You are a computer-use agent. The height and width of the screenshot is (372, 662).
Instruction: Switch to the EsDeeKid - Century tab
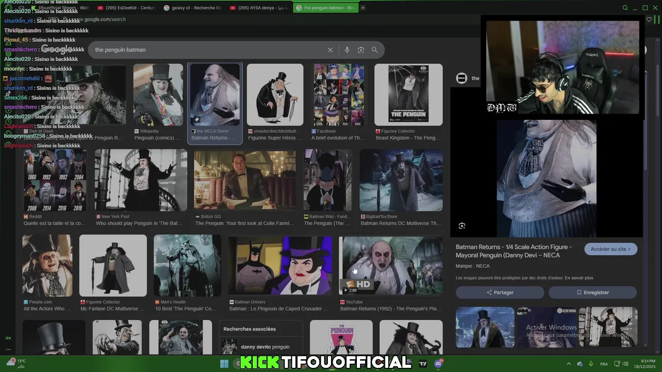click(127, 8)
